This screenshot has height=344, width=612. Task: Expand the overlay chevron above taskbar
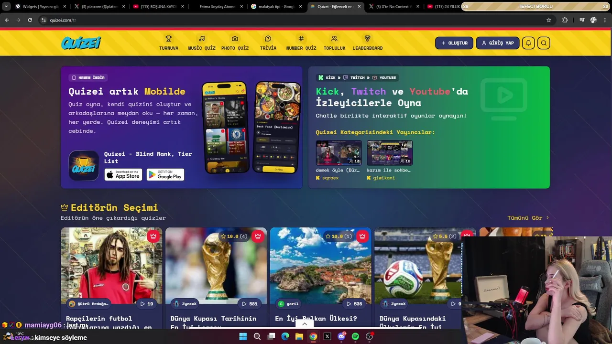click(x=305, y=324)
